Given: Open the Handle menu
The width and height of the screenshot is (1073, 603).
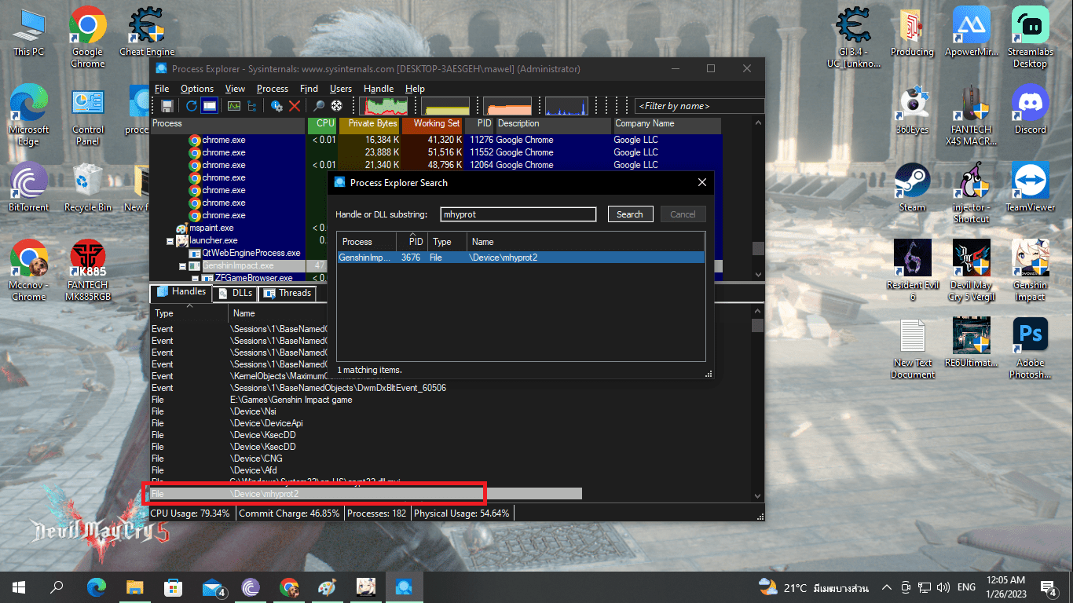Looking at the screenshot, I should (379, 89).
